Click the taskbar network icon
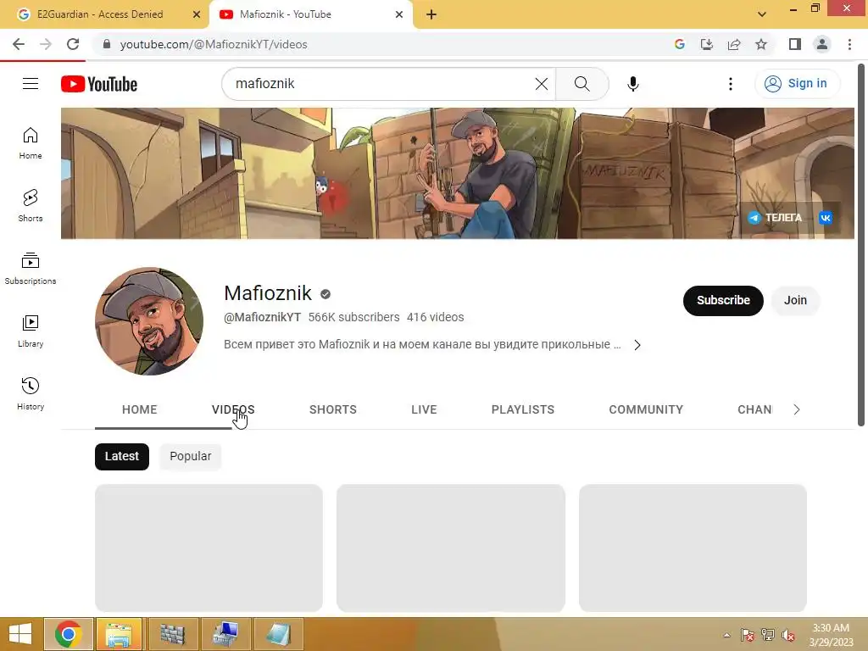Image resolution: width=868 pixels, height=651 pixels. point(768,635)
